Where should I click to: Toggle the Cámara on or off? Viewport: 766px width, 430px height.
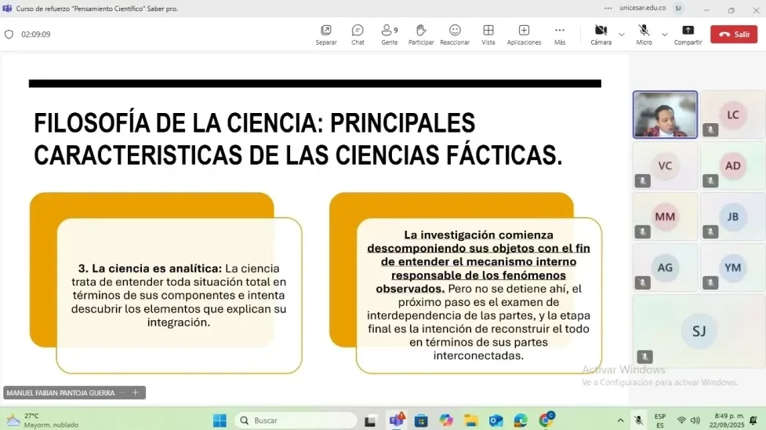(x=601, y=35)
